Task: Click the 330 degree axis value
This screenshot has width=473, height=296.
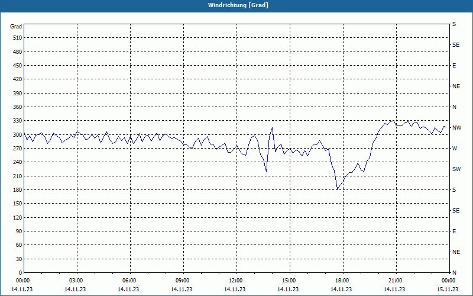Action: pyautogui.click(x=18, y=121)
